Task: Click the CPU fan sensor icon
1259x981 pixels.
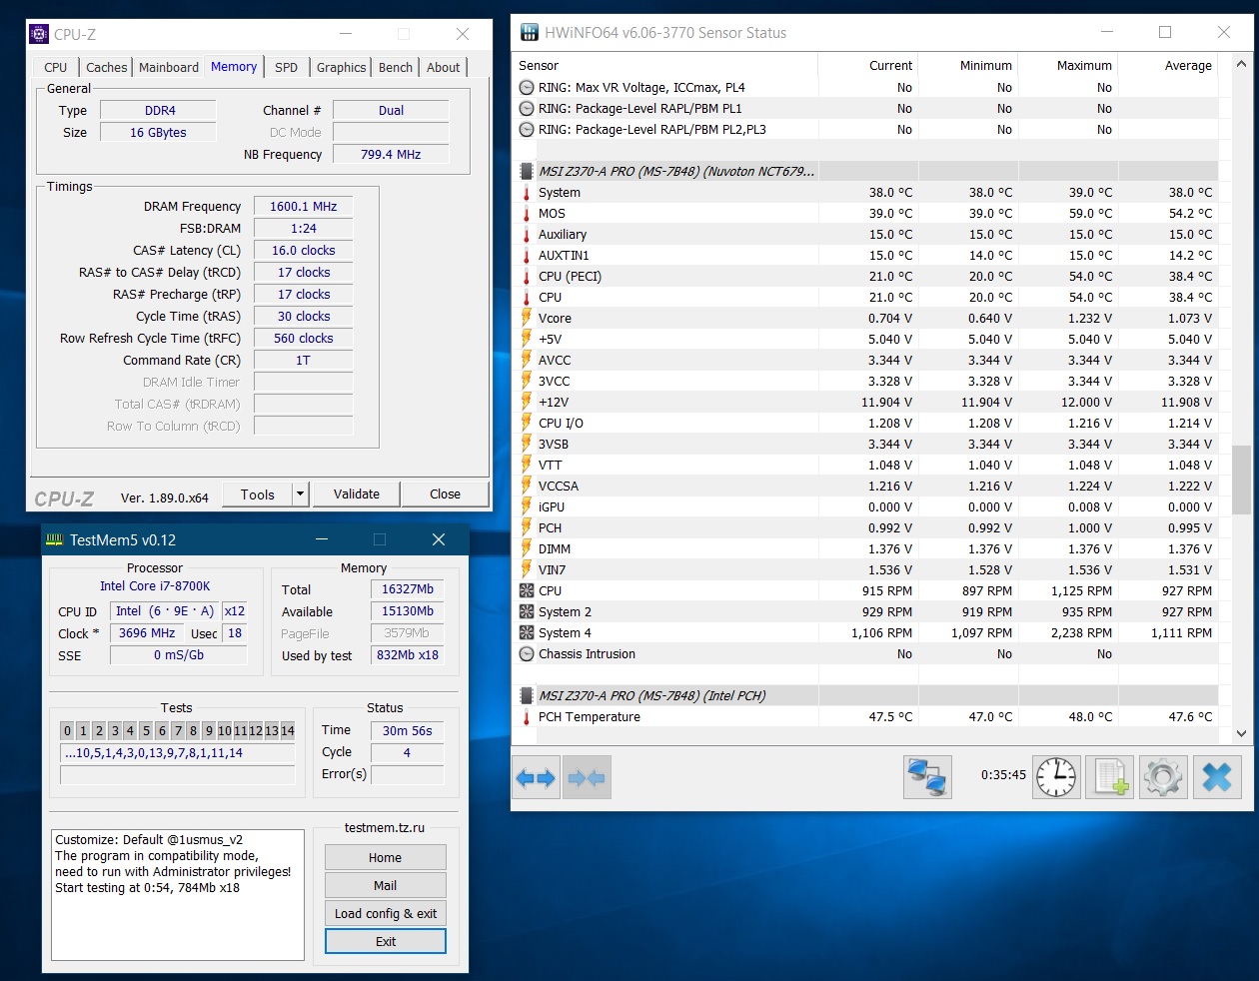Action: 527,590
